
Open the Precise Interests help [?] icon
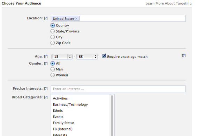coord(46,88)
